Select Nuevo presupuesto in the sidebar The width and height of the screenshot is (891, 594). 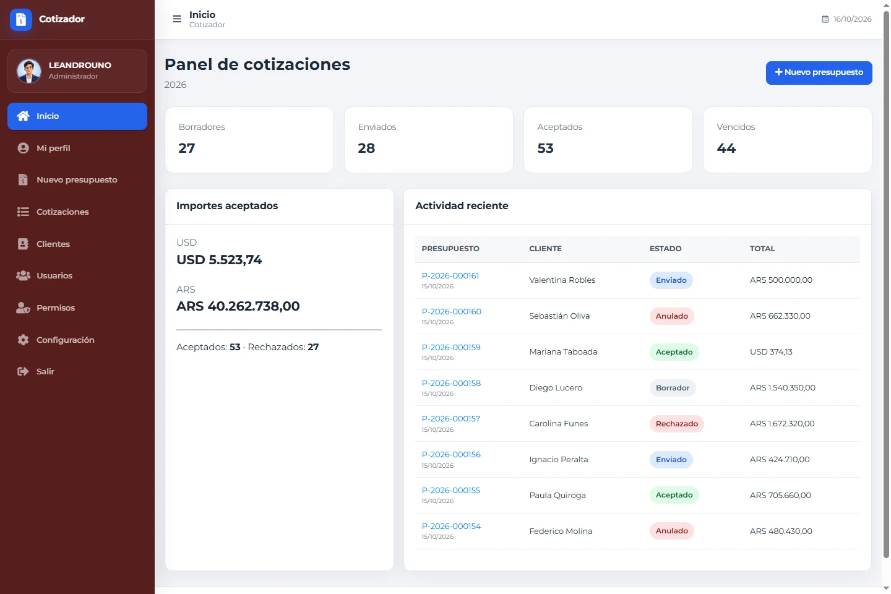pyautogui.click(x=77, y=180)
